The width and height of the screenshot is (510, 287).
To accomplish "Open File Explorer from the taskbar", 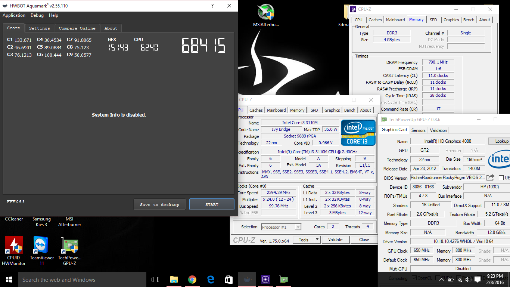I will click(x=174, y=280).
